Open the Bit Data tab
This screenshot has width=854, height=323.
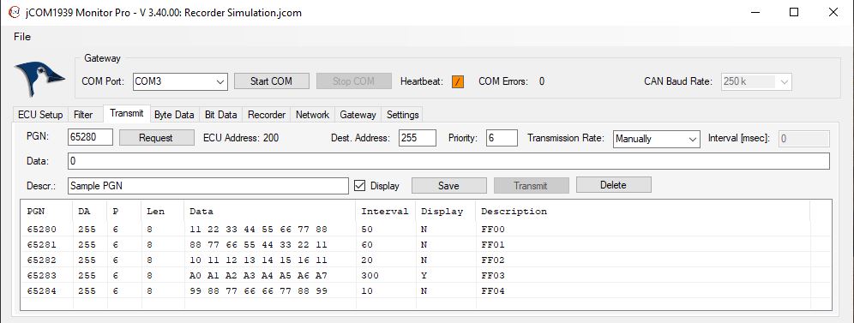pos(221,115)
